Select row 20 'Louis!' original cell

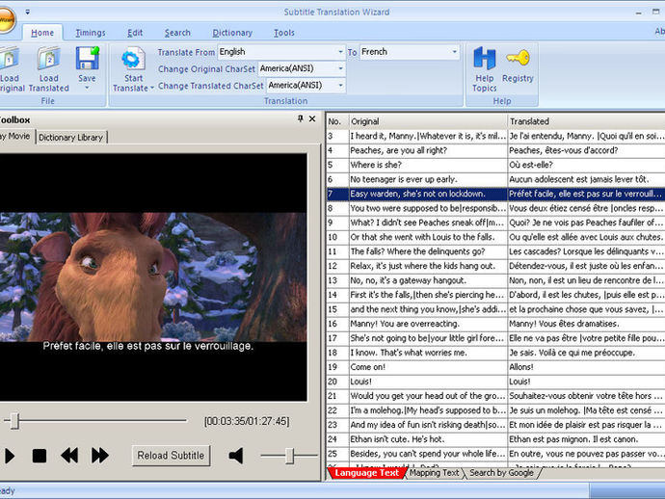(x=428, y=381)
